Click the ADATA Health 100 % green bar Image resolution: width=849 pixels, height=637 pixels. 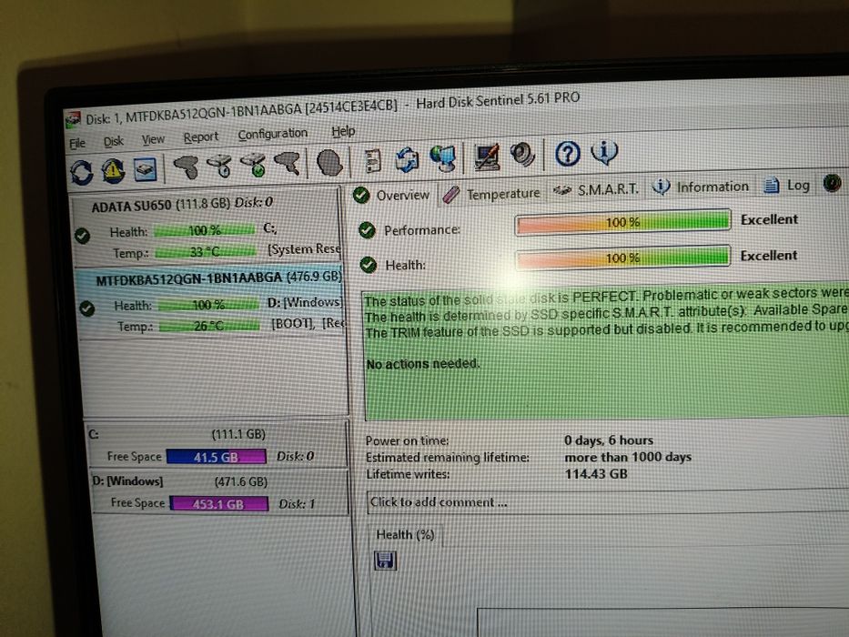204,231
